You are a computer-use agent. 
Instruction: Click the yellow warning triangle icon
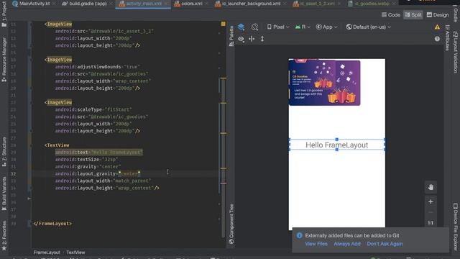[437, 27]
